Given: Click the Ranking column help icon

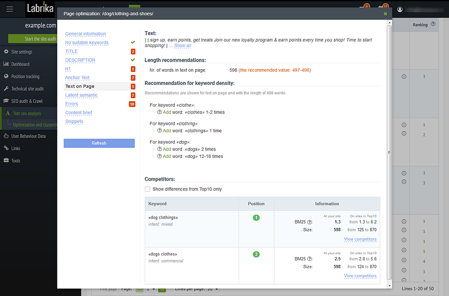Looking at the screenshot, I should pos(433,24).
